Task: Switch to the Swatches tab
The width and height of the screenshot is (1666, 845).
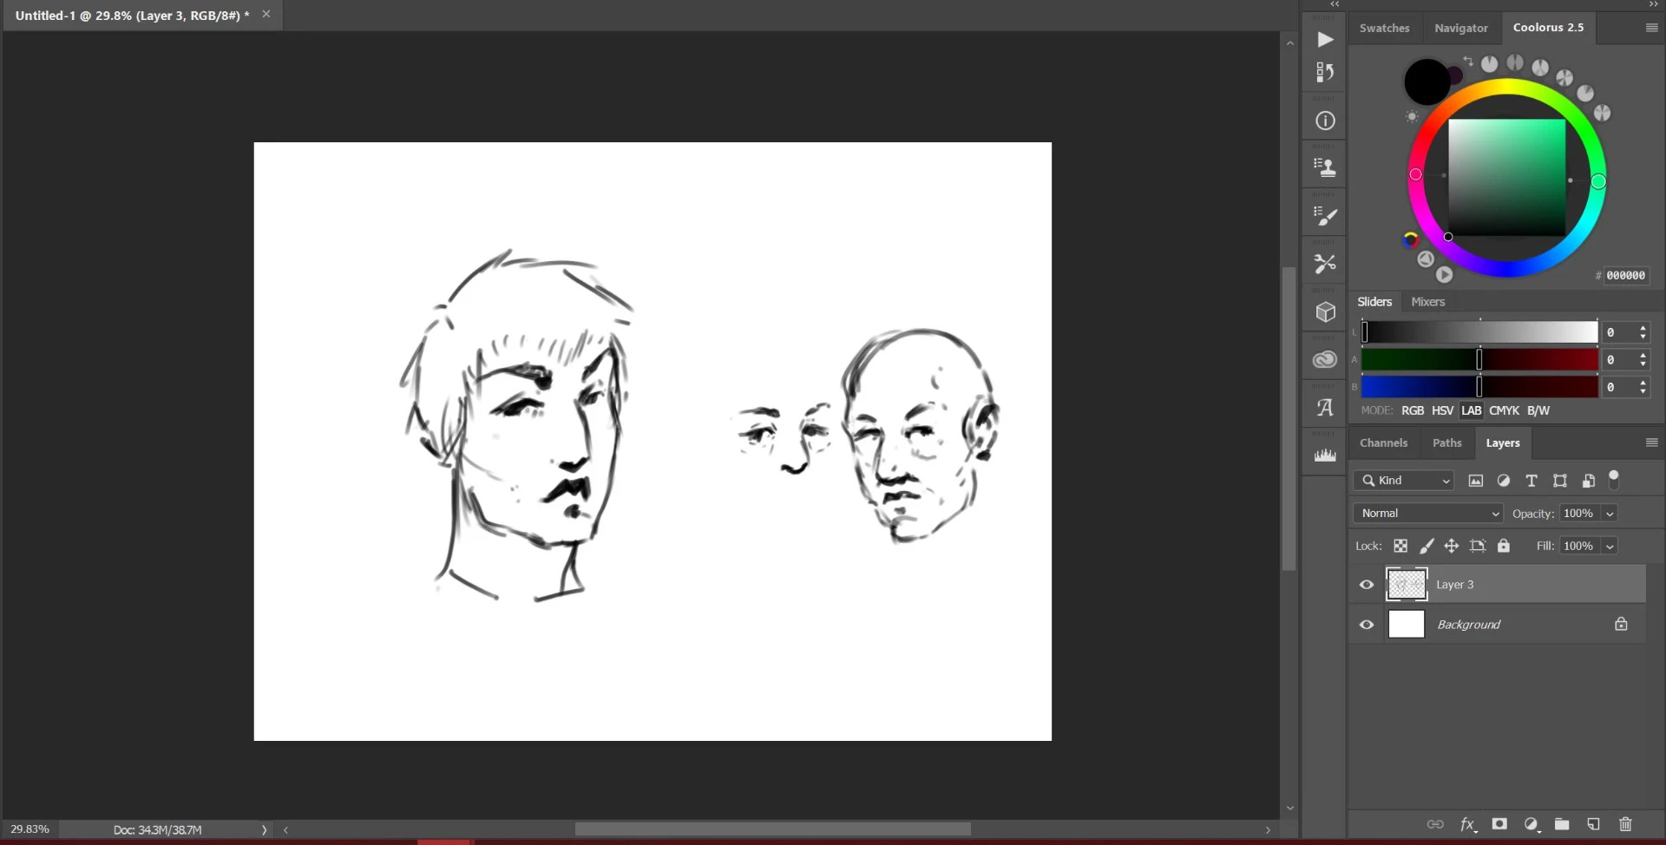Action: coord(1384,28)
